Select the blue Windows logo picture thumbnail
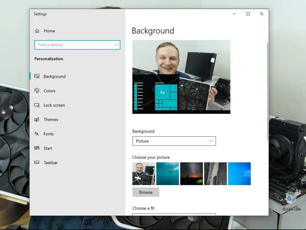Viewport: 306px width, 230px height. point(239,174)
